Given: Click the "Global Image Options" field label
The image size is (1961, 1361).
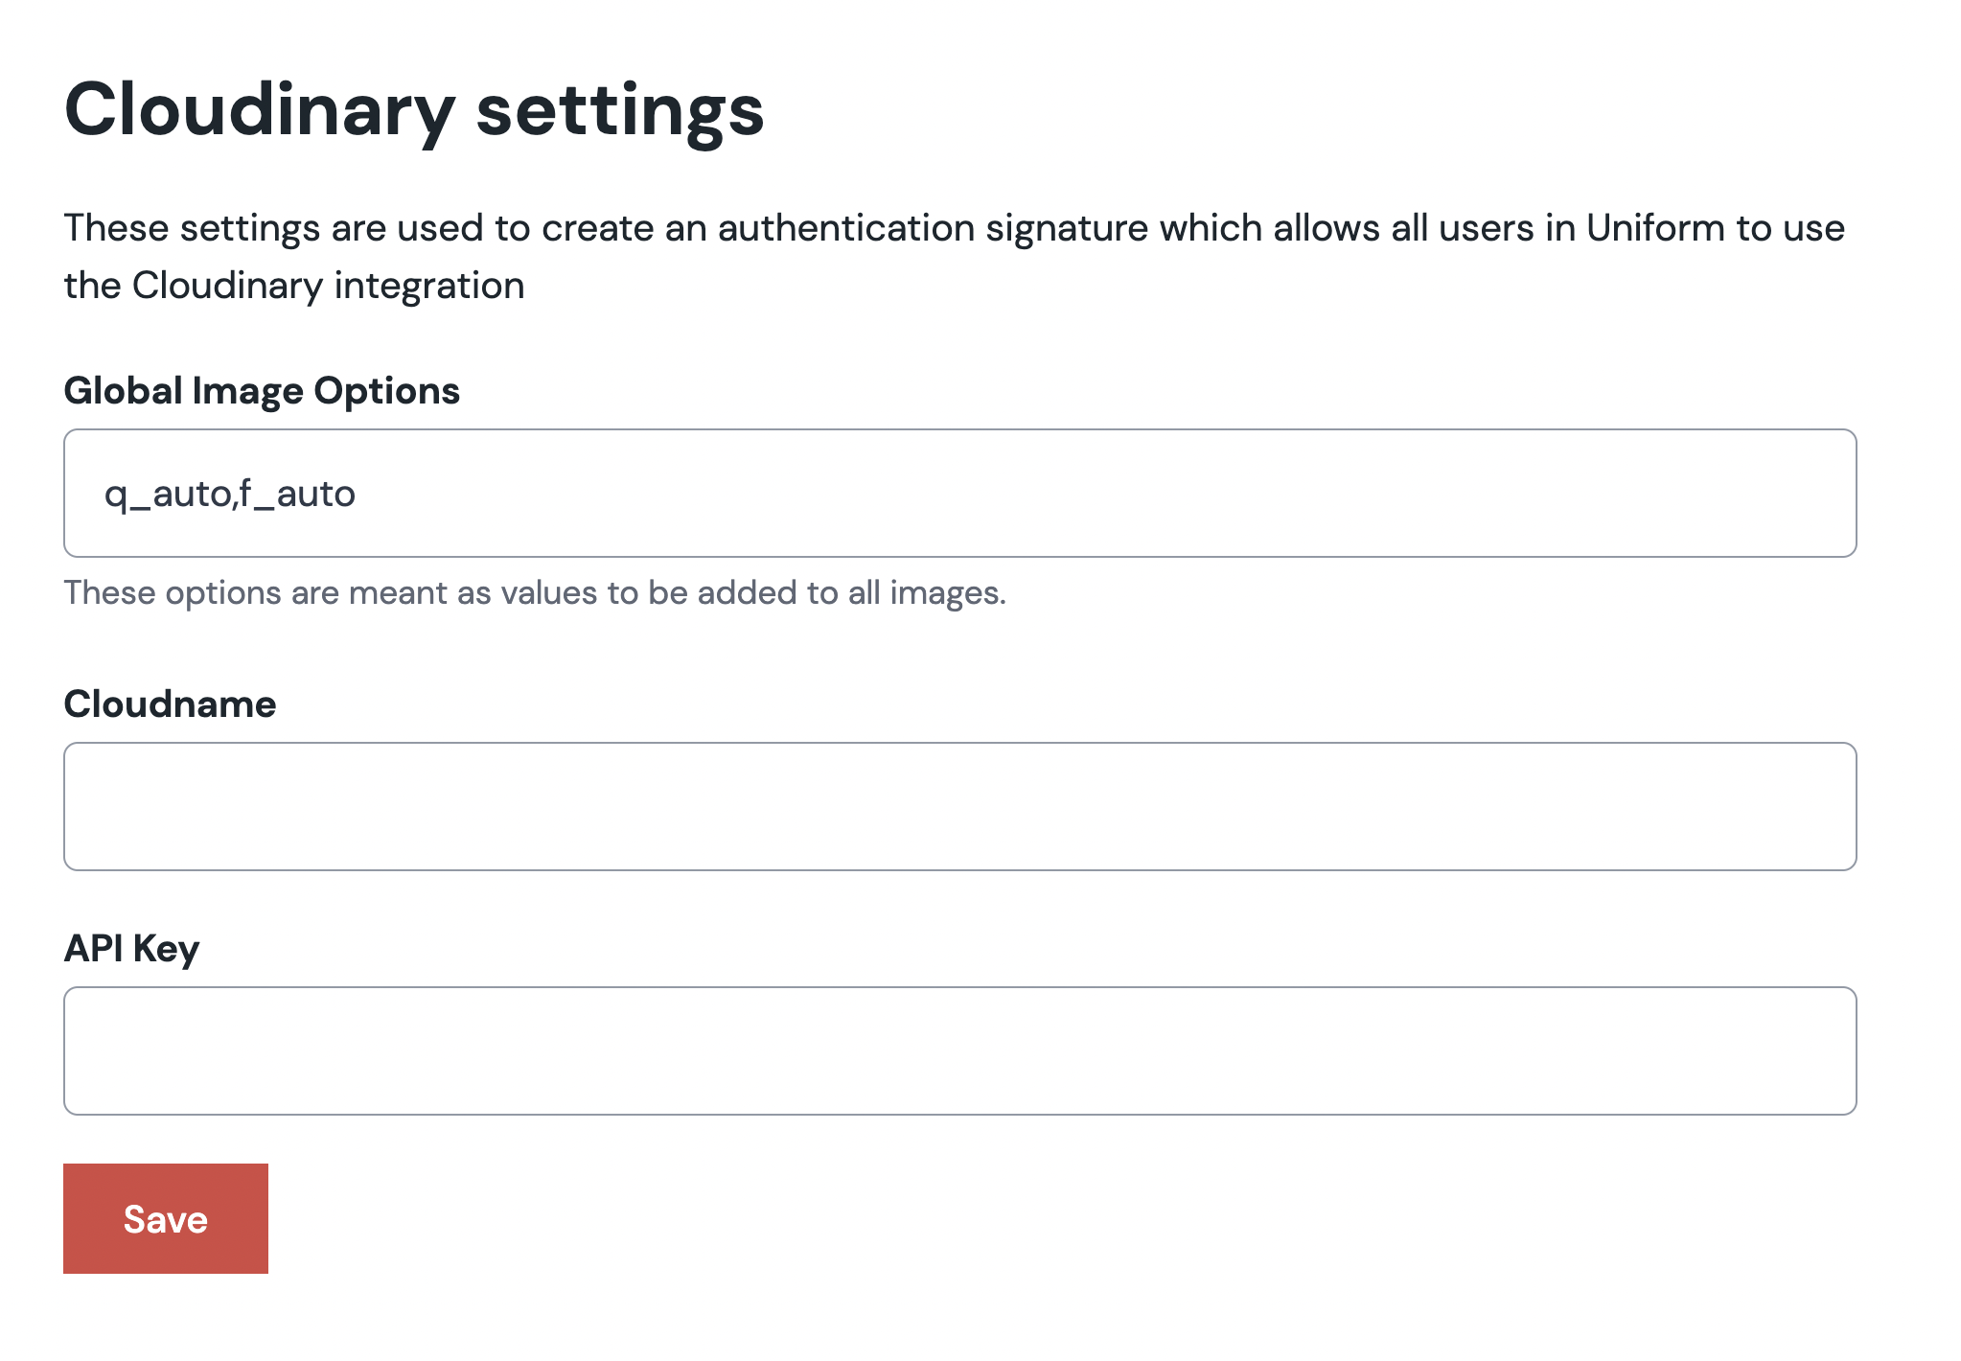Looking at the screenshot, I should pyautogui.click(x=262, y=391).
